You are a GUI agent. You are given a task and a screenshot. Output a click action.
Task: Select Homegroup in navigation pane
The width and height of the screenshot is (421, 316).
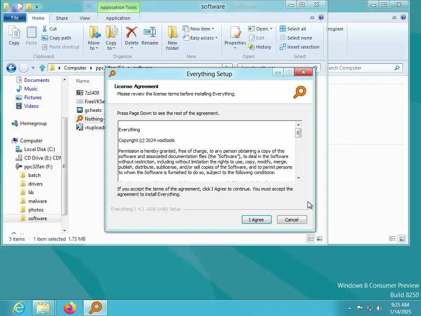(33, 123)
